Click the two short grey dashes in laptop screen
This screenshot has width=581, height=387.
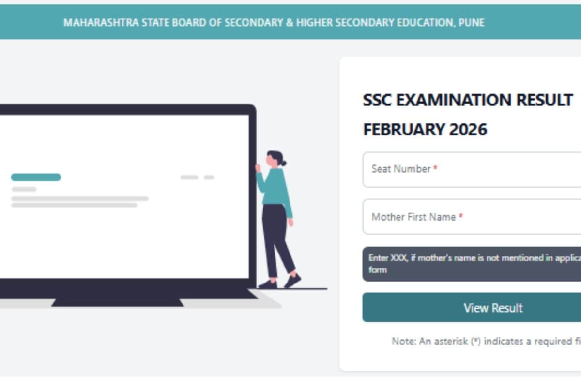197,178
